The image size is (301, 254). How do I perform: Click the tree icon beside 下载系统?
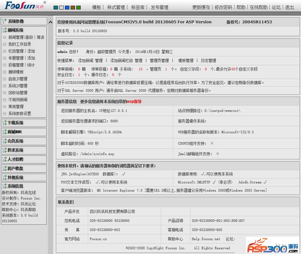point(4,123)
